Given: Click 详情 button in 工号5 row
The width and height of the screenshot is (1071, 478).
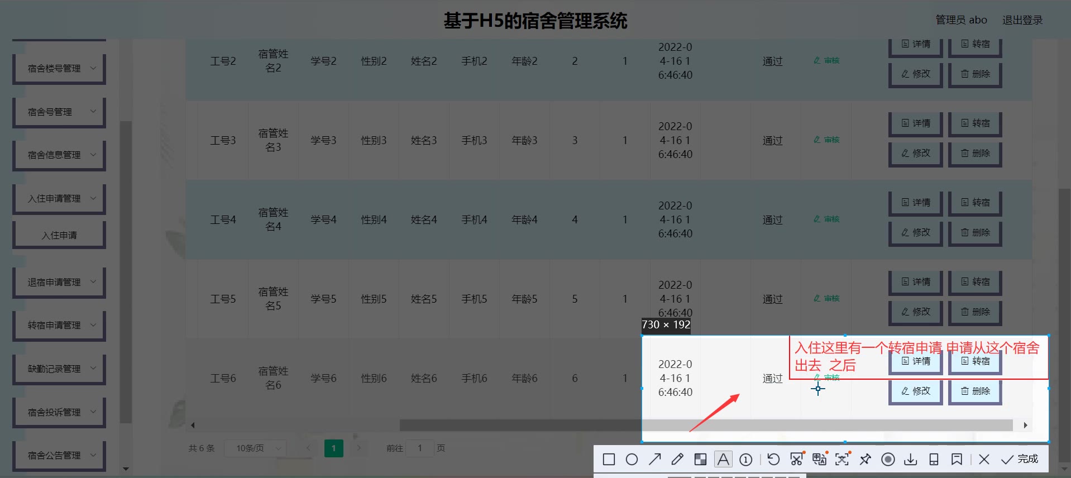Looking at the screenshot, I should point(916,282).
